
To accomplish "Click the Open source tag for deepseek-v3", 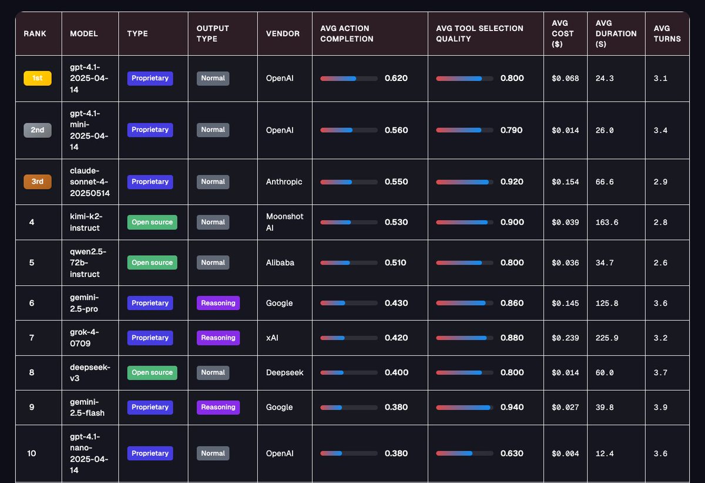I will point(152,372).
